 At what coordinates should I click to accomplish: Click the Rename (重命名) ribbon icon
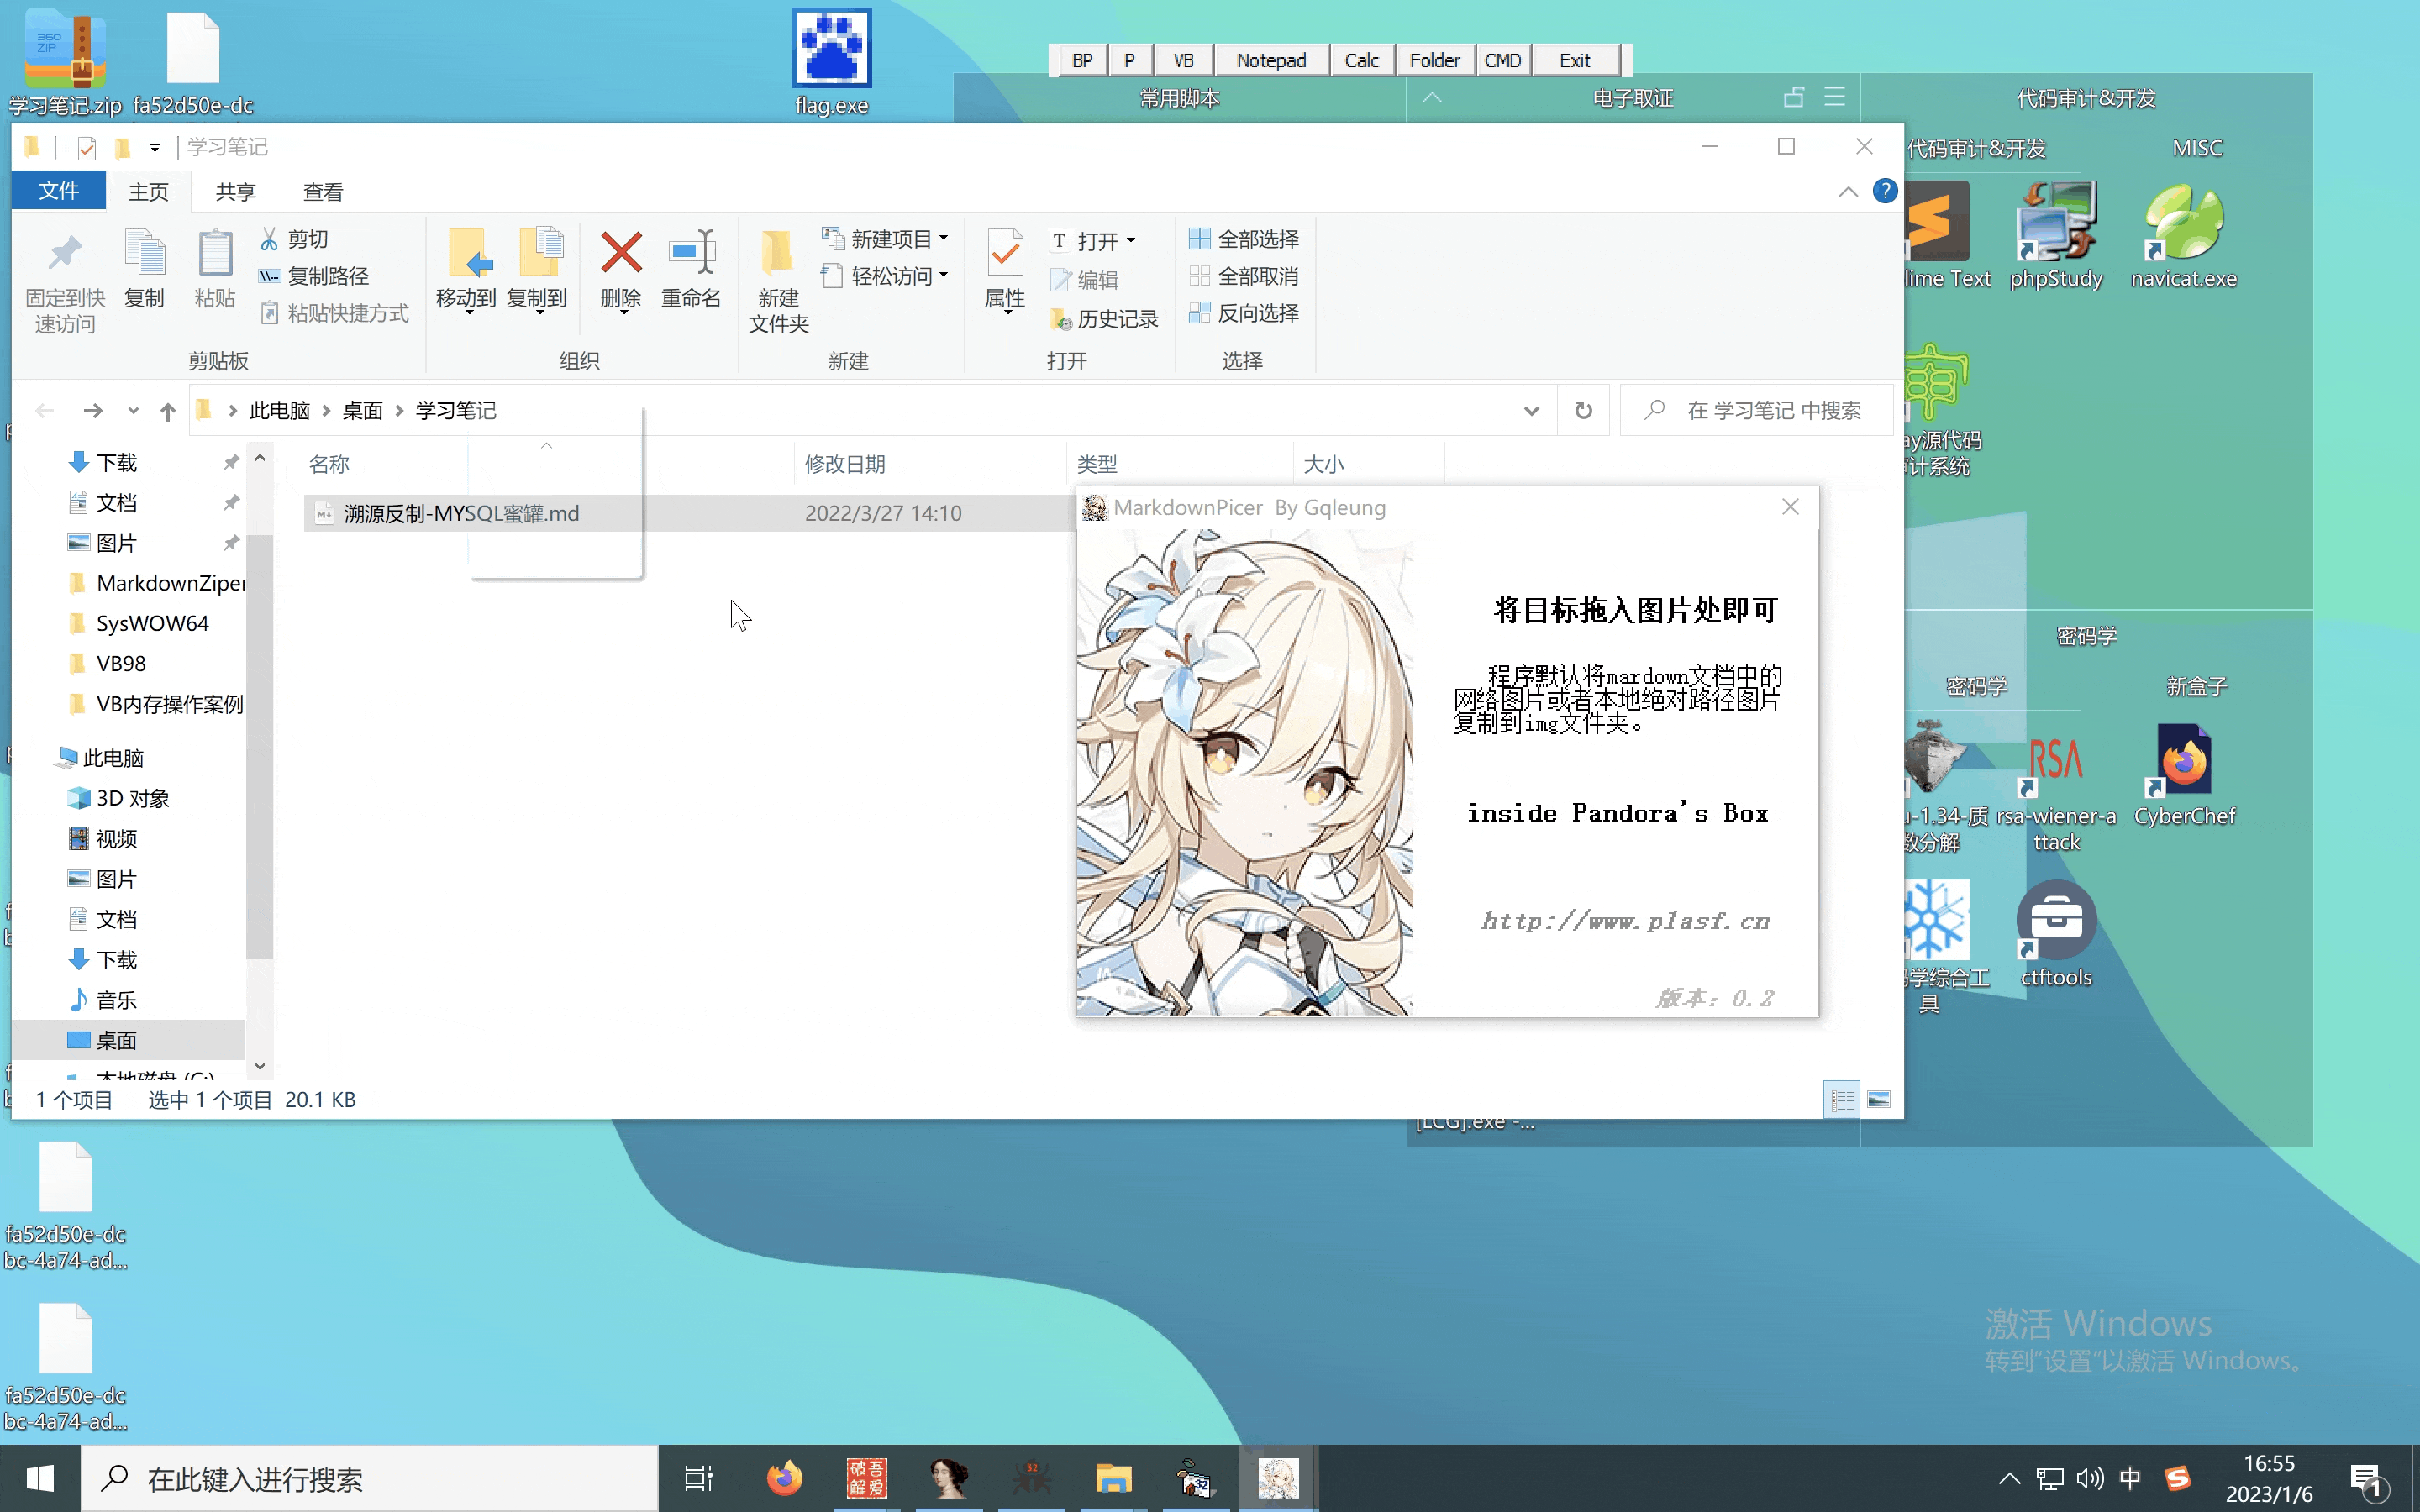click(x=691, y=254)
